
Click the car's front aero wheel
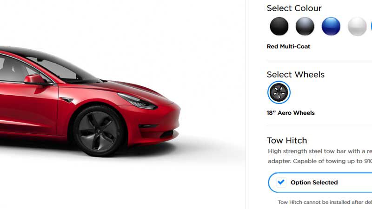coord(98,131)
